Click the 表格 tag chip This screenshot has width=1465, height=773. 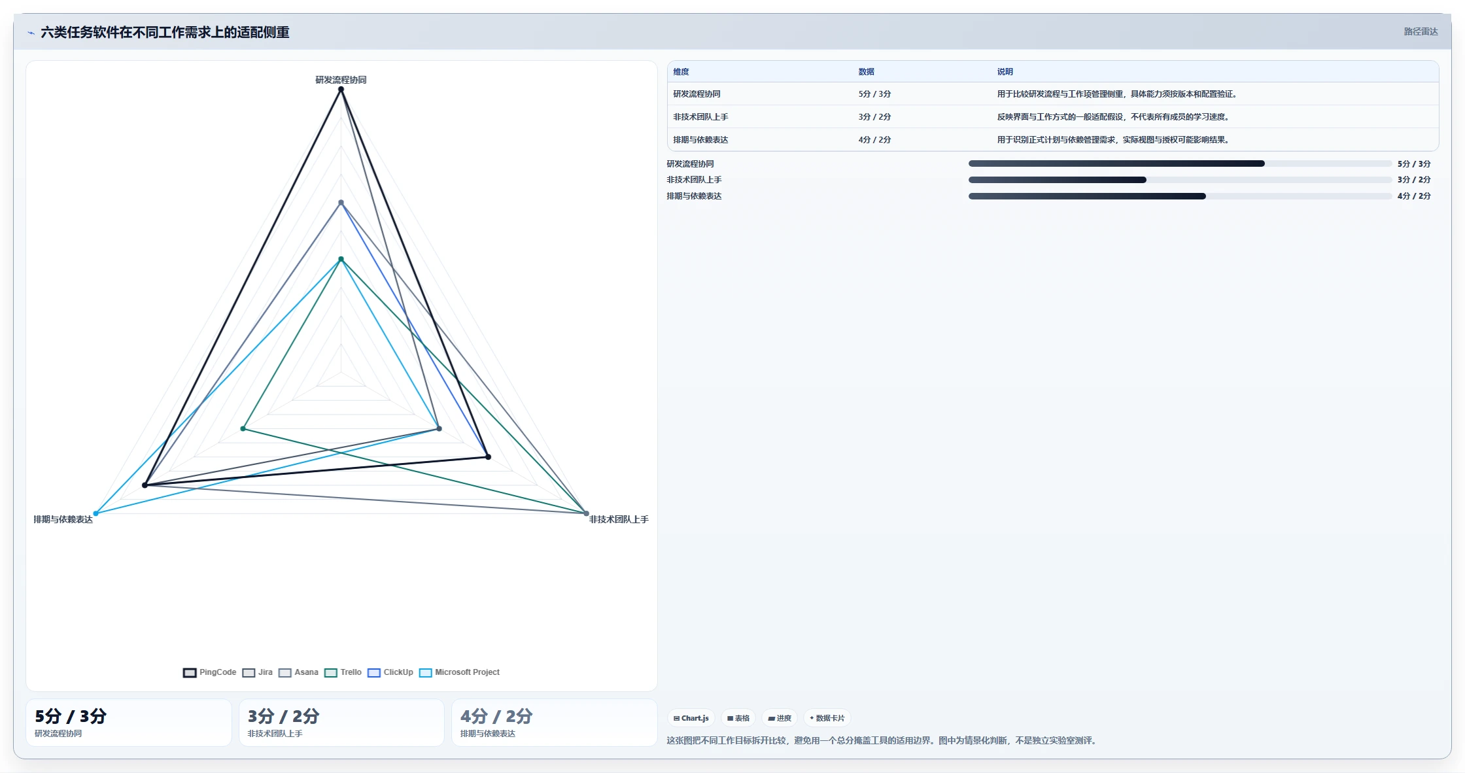tap(738, 718)
